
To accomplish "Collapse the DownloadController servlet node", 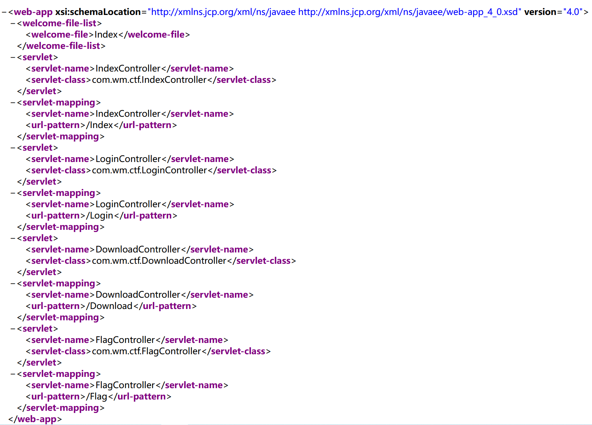I will click(13, 238).
